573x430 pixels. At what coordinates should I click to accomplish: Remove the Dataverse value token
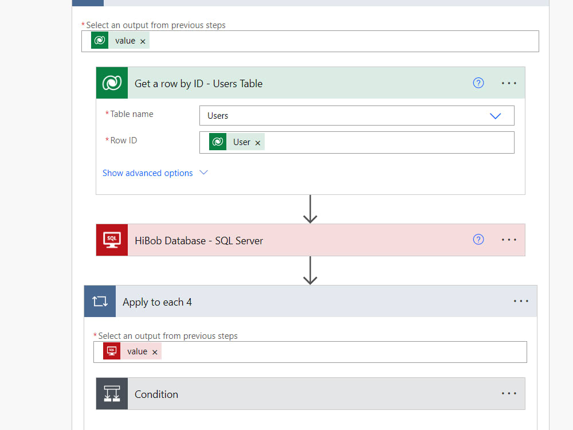(x=143, y=41)
